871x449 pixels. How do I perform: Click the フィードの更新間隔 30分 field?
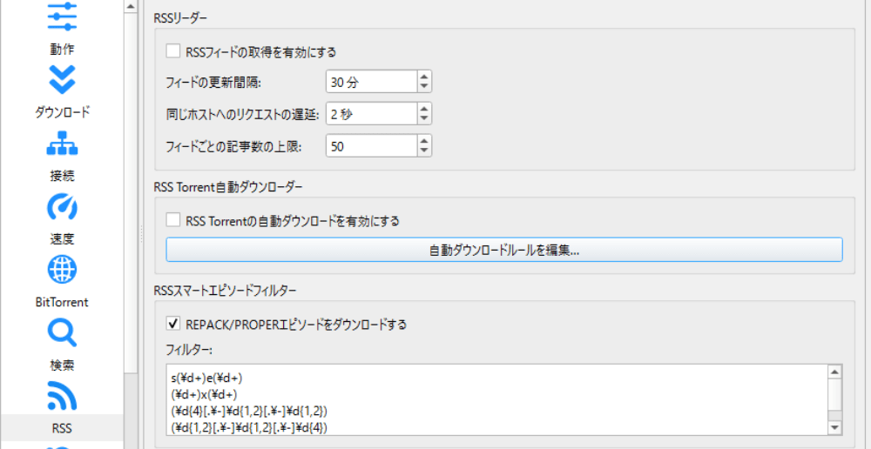[370, 83]
